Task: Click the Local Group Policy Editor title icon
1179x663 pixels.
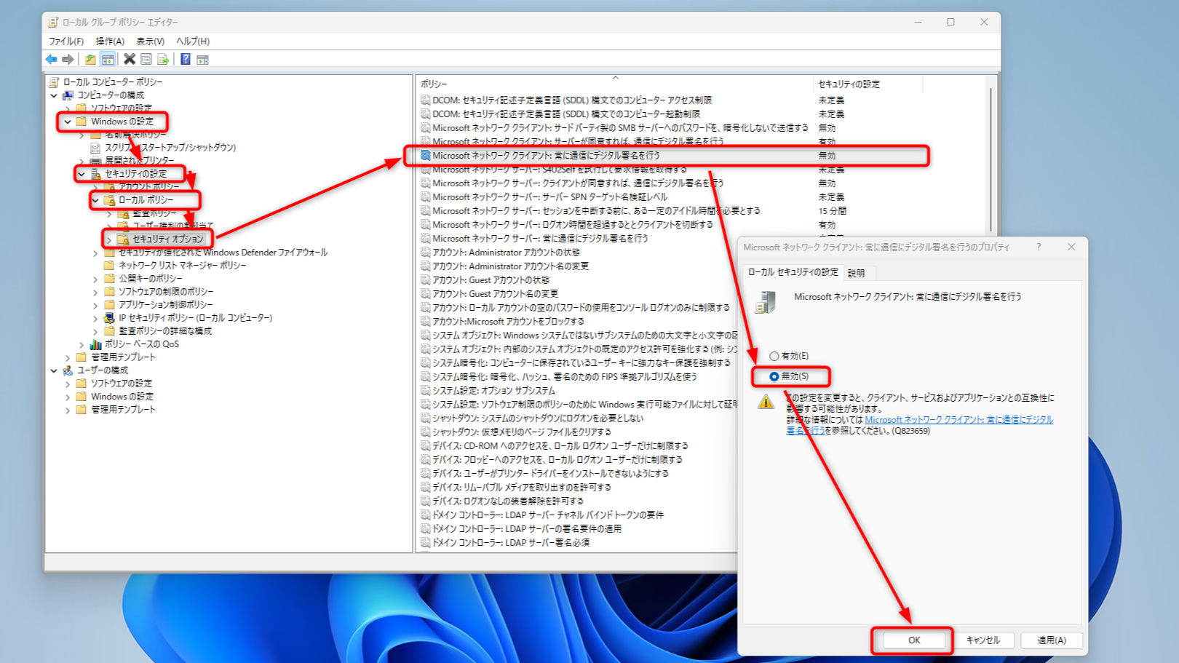Action: coord(53,23)
